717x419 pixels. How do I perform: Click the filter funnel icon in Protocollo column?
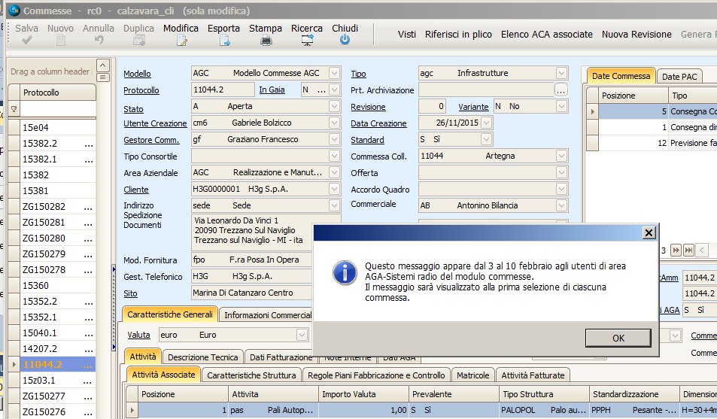[13, 110]
